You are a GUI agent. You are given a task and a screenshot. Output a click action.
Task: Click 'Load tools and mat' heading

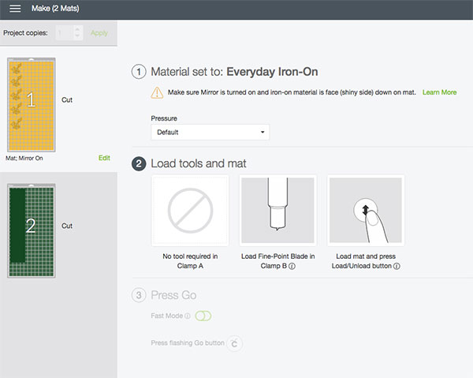click(199, 163)
